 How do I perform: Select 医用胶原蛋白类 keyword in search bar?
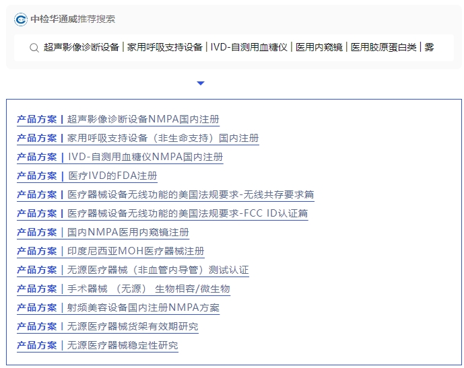[383, 48]
